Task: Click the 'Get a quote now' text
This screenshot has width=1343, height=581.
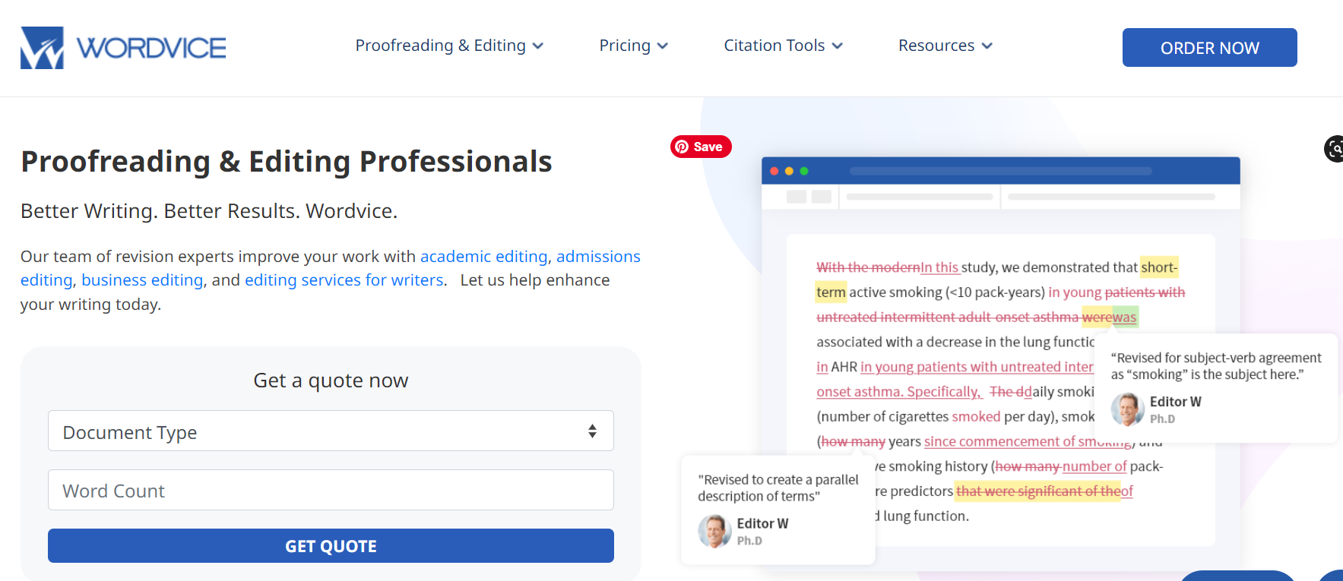Action: tap(331, 380)
